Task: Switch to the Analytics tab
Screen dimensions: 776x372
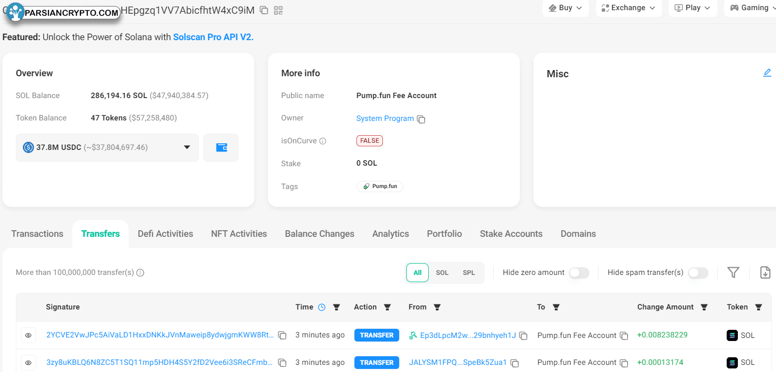Action: pos(391,234)
